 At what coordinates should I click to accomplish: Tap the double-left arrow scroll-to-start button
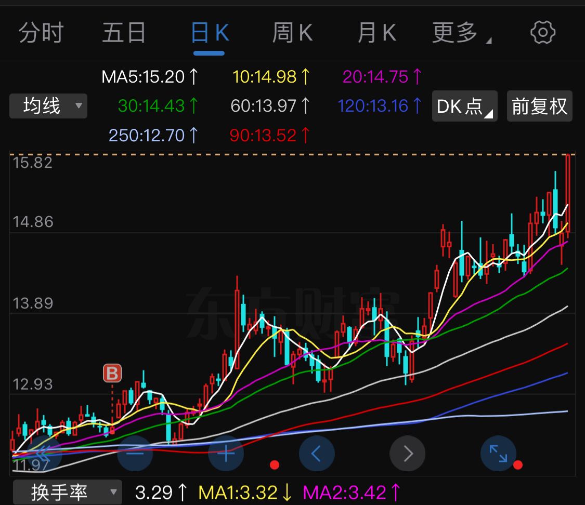[44, 454]
